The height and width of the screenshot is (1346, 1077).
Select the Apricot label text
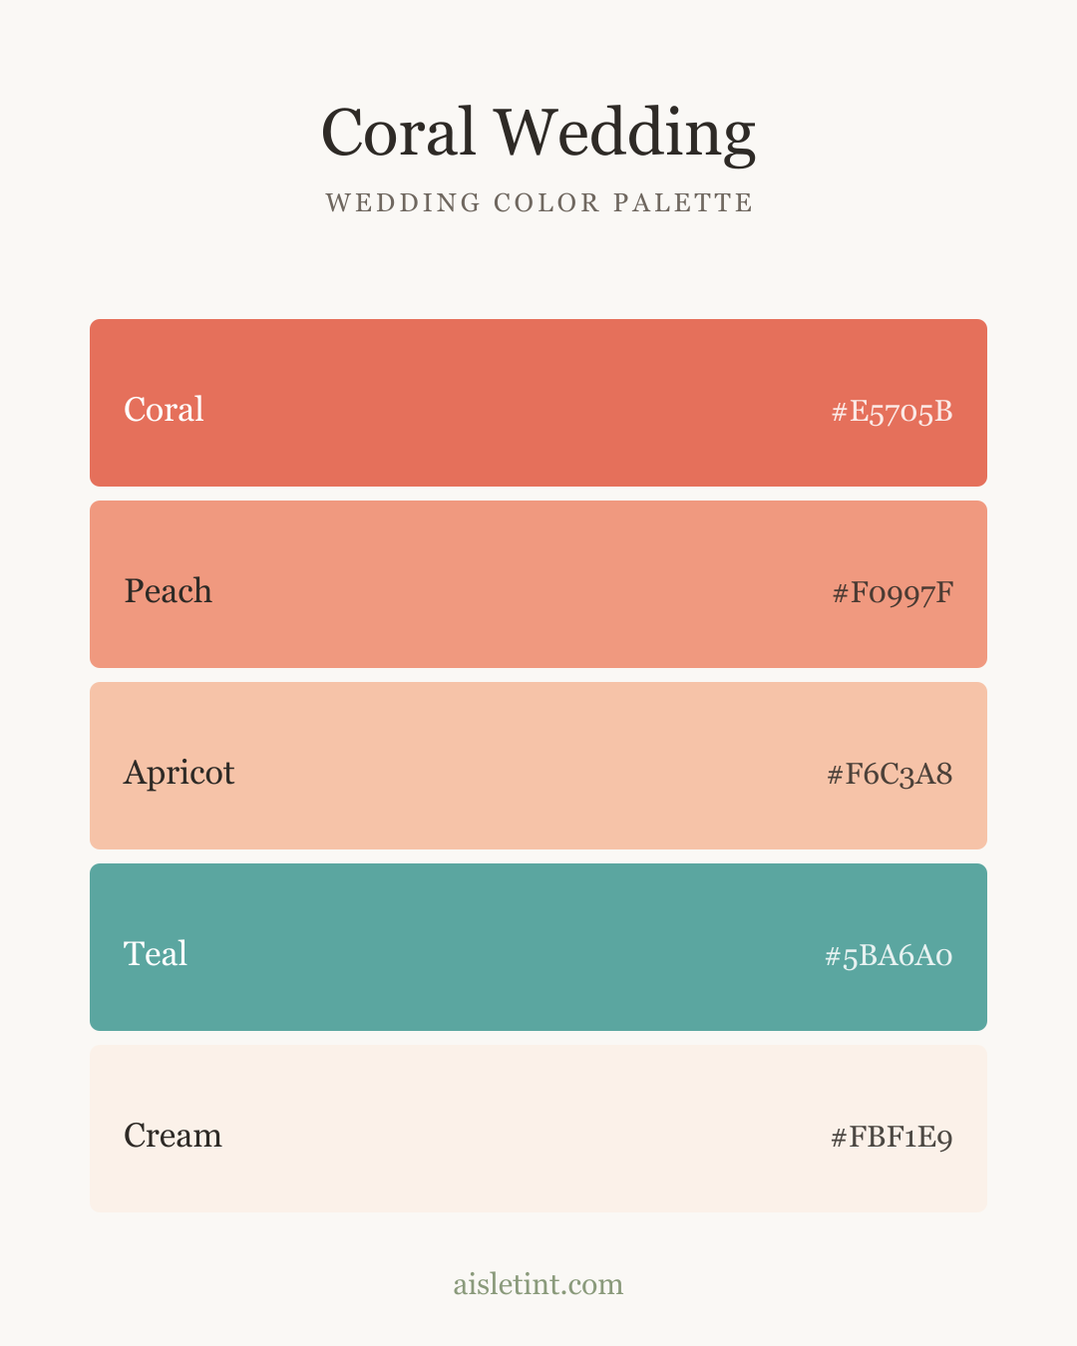(x=179, y=773)
